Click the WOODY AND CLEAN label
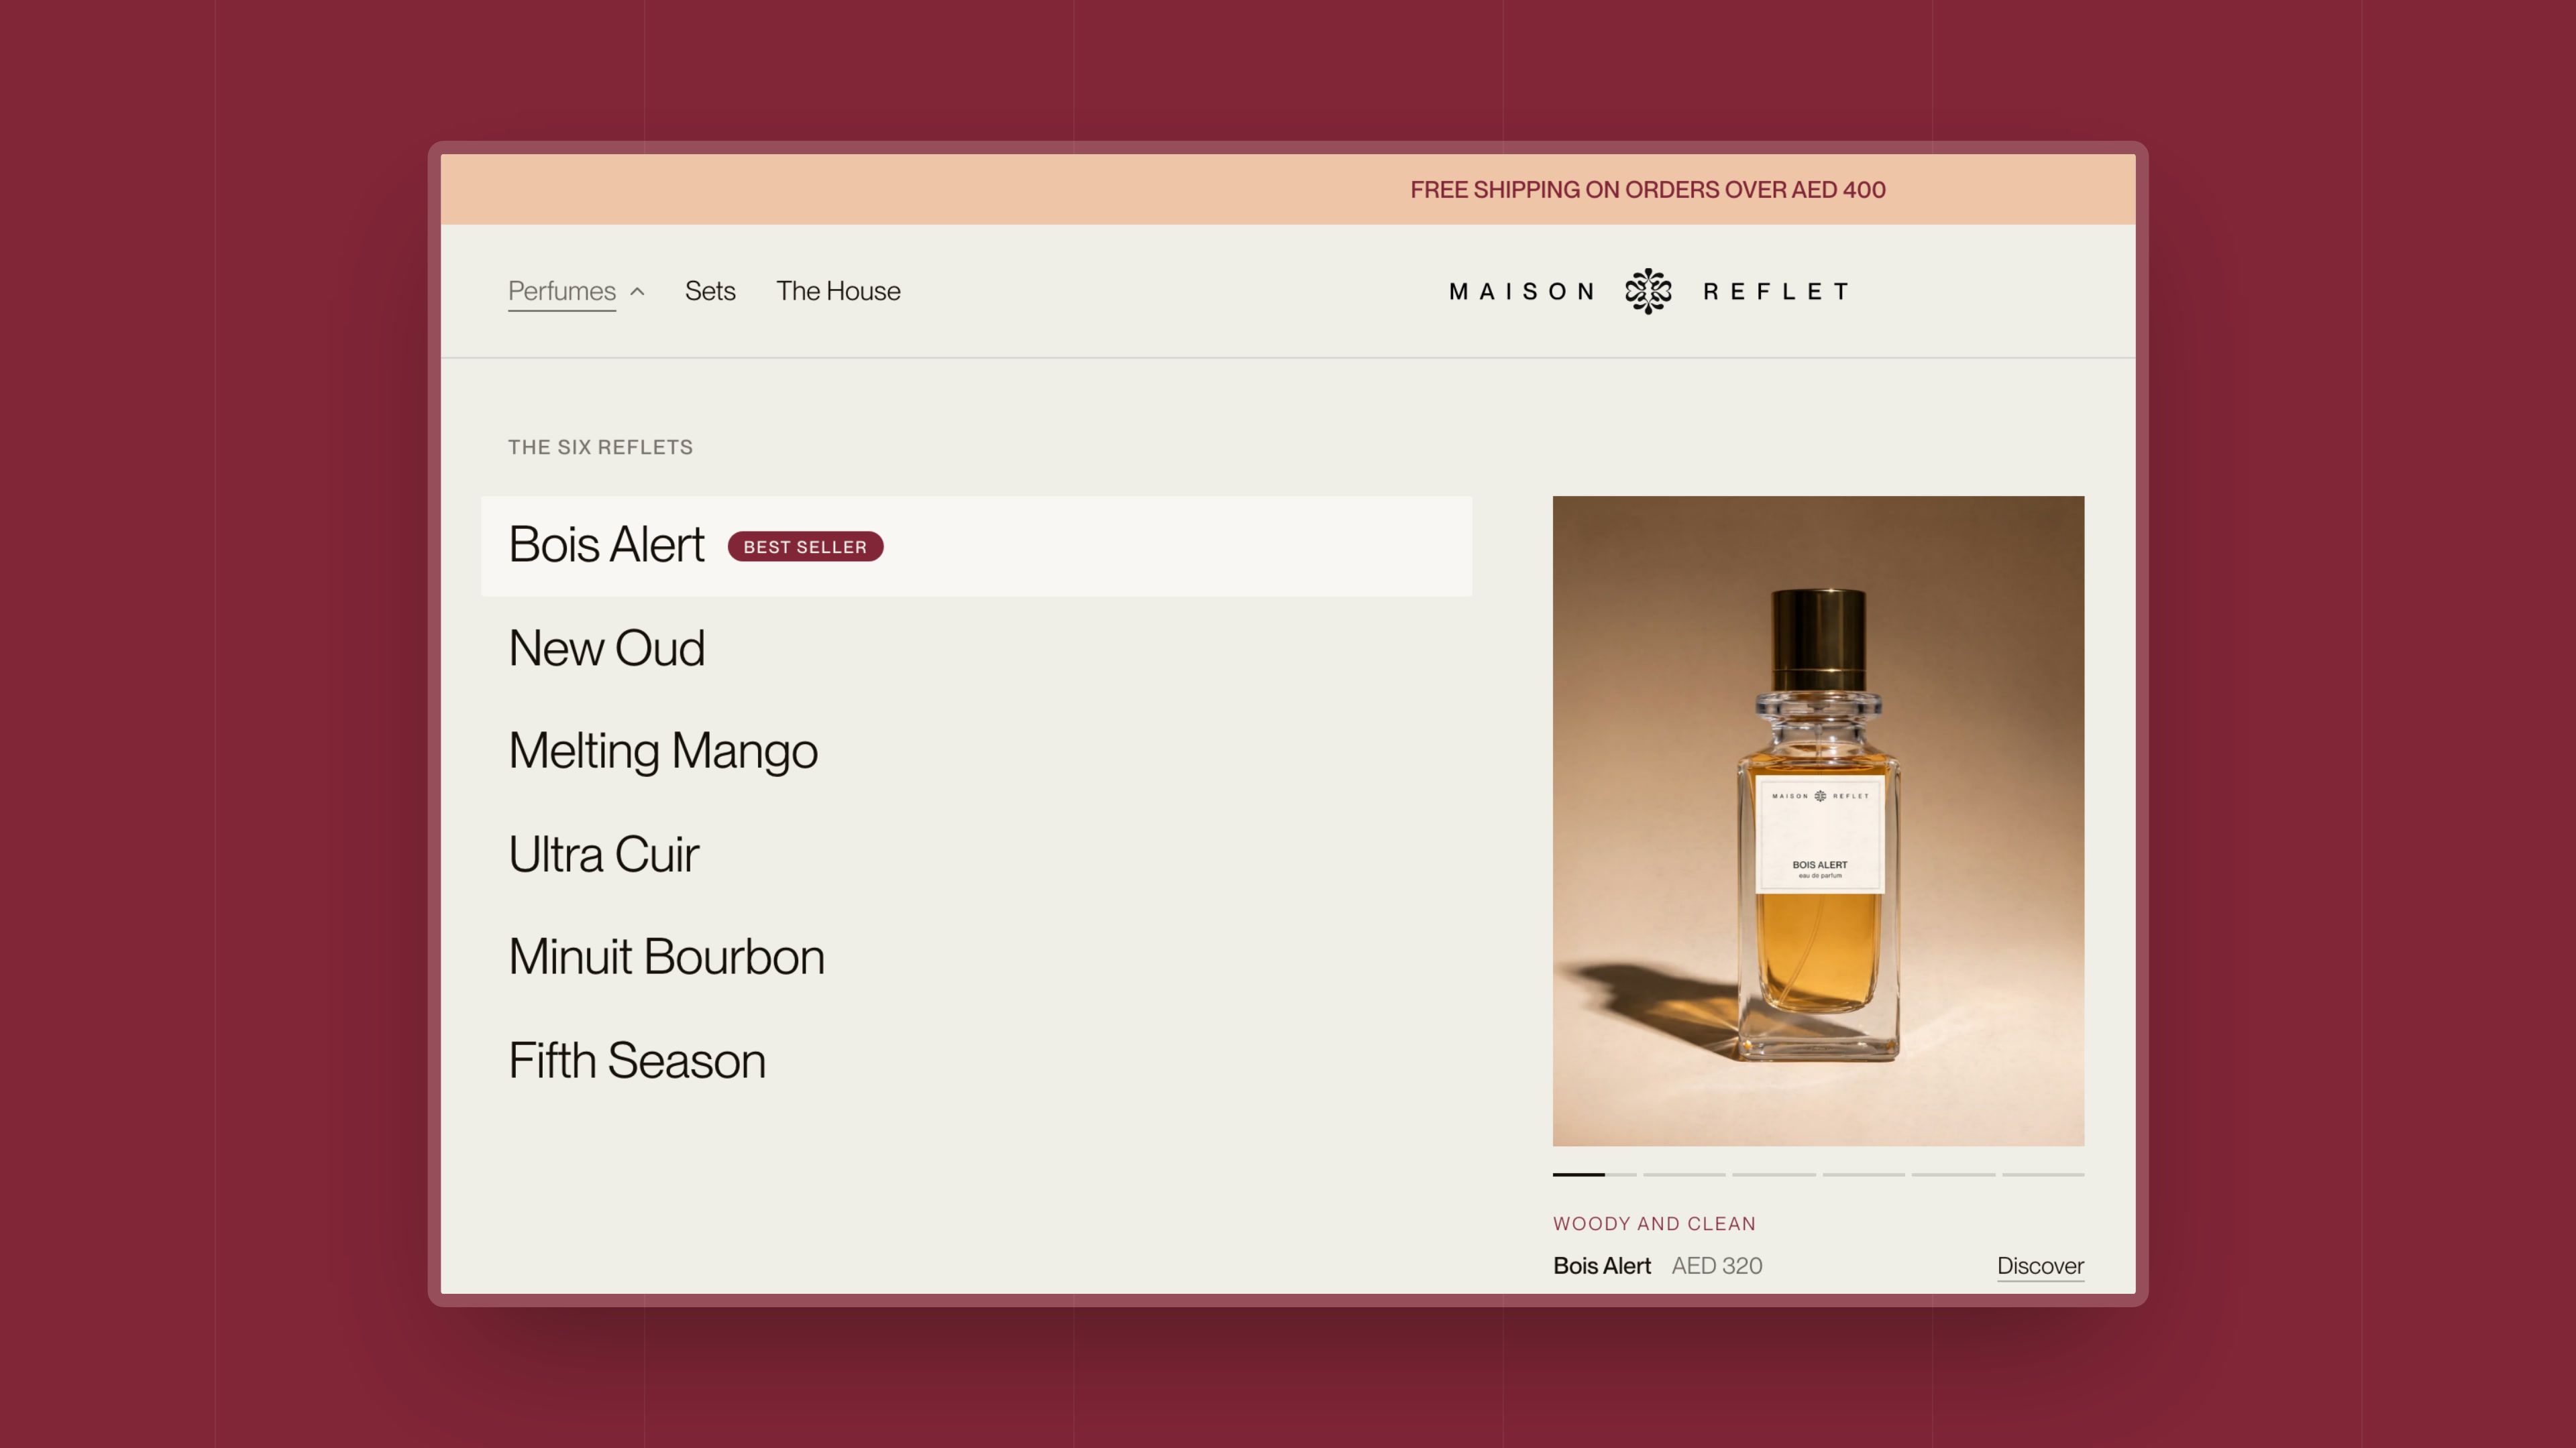This screenshot has width=2576, height=1448. [1654, 1224]
